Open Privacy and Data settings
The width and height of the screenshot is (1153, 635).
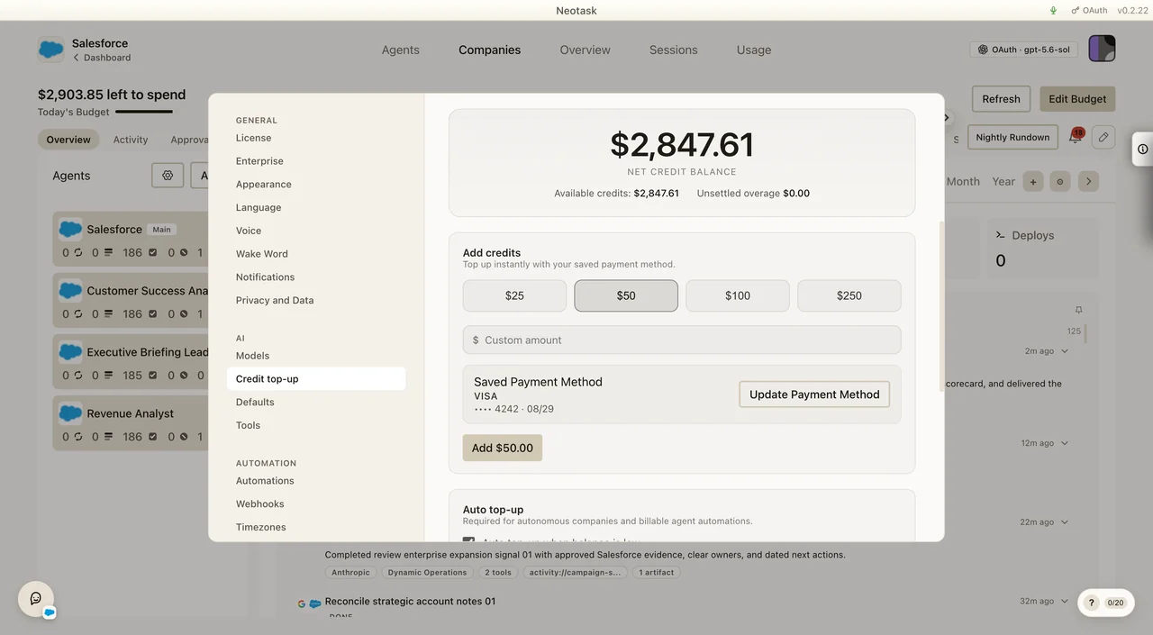(x=316, y=301)
